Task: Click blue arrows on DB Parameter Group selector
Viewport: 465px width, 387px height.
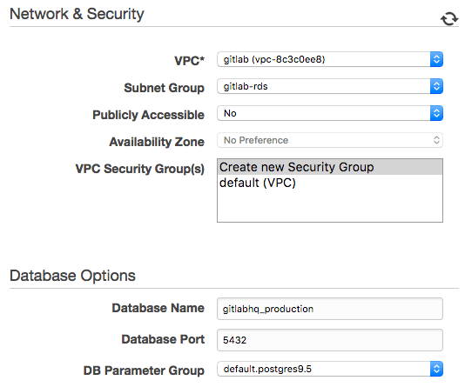Action: 436,369
